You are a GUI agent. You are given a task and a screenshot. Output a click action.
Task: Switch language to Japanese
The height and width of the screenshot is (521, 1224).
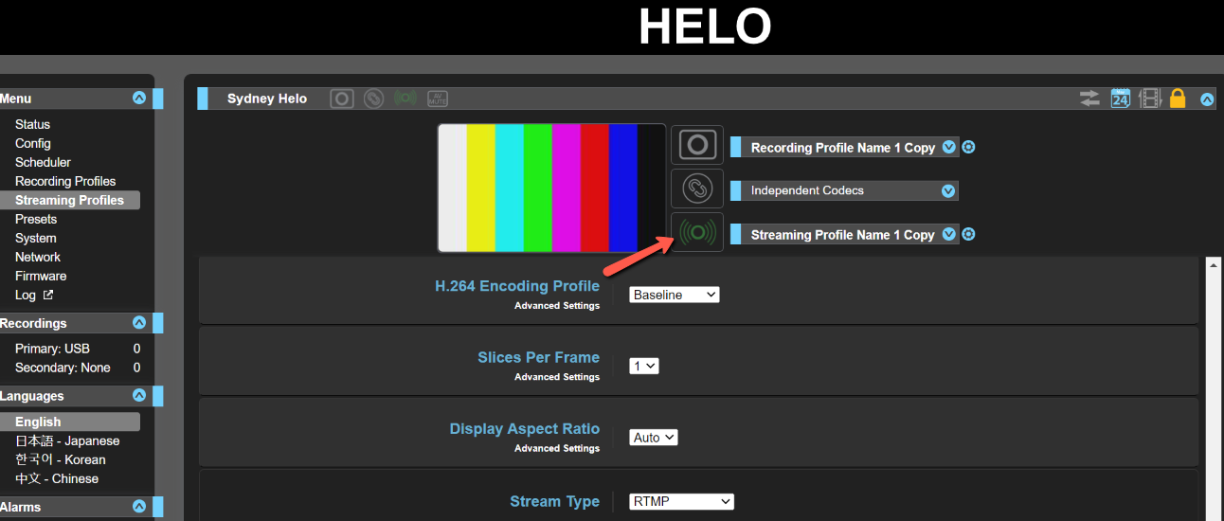pos(67,440)
